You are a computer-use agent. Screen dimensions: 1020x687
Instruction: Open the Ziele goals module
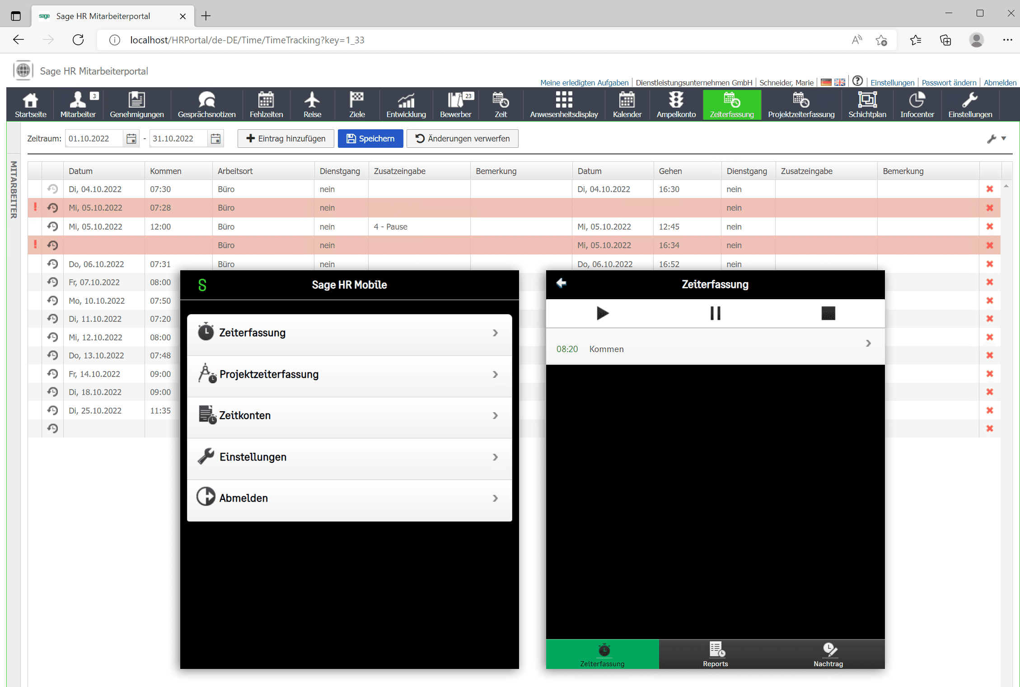(357, 105)
